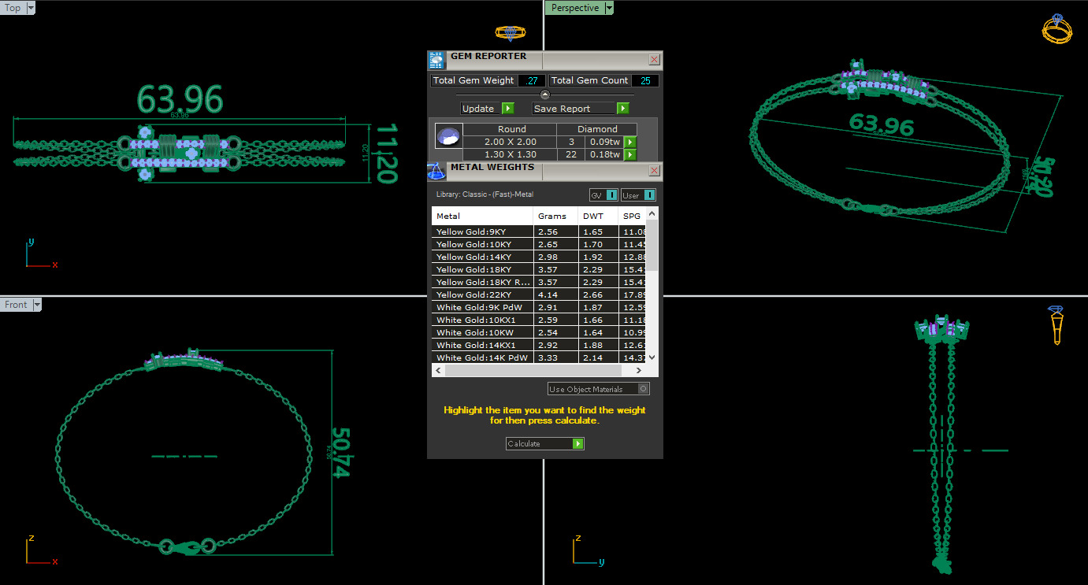
Task: Select the Yellow Gold:18KY row
Action: point(539,269)
